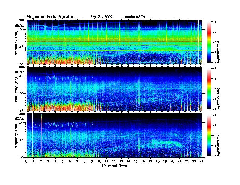Click the '-5' value on dH/dt colorbar

tap(215, 22)
